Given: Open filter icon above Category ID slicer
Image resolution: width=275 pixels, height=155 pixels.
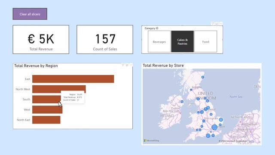Looking at the screenshot, I should tap(213, 24).
